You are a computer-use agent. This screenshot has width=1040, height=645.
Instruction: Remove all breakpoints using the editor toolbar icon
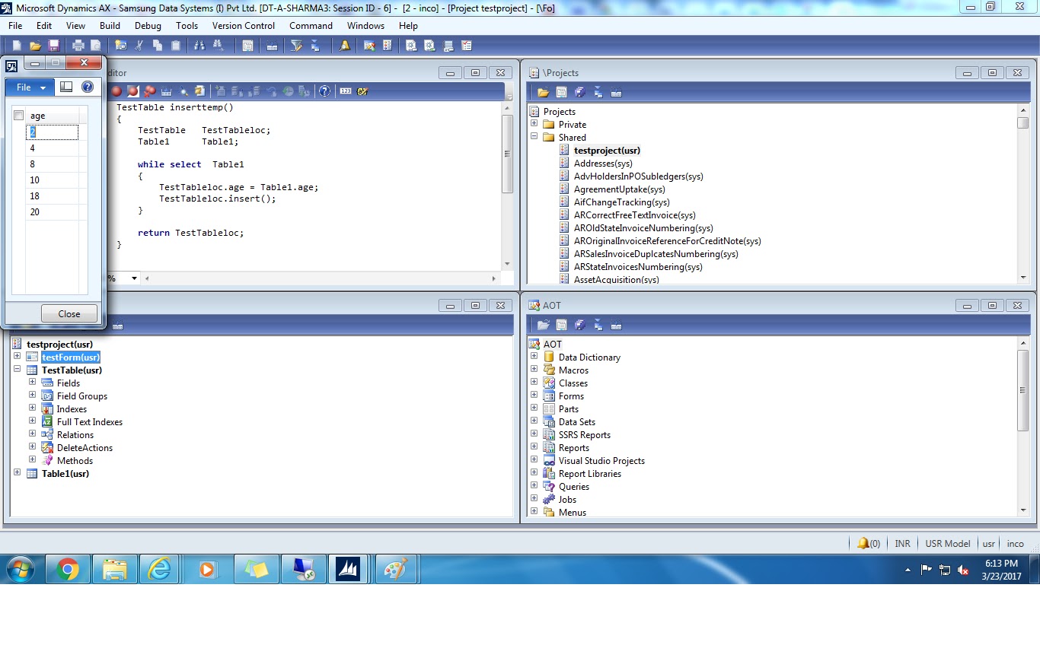(x=151, y=91)
